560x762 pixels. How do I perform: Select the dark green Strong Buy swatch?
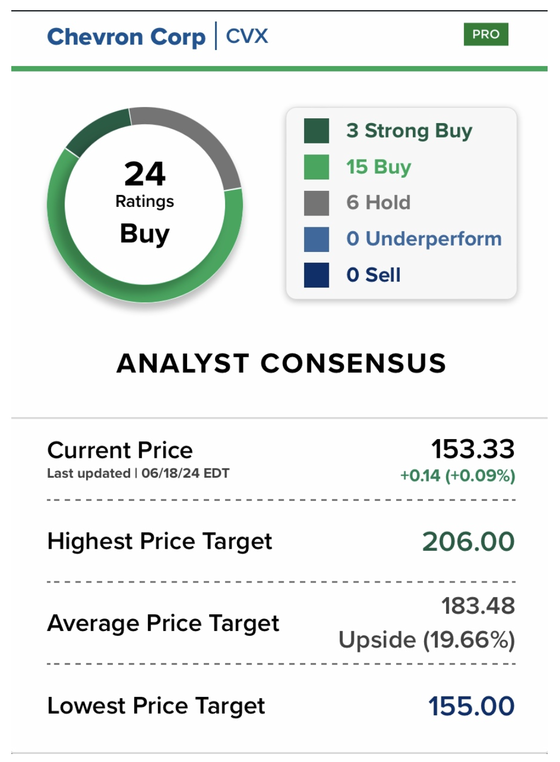(x=317, y=131)
